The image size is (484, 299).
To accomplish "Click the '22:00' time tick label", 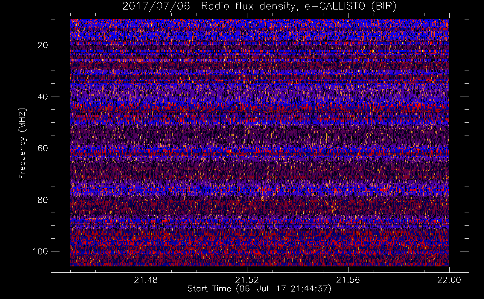I will pos(449,280).
